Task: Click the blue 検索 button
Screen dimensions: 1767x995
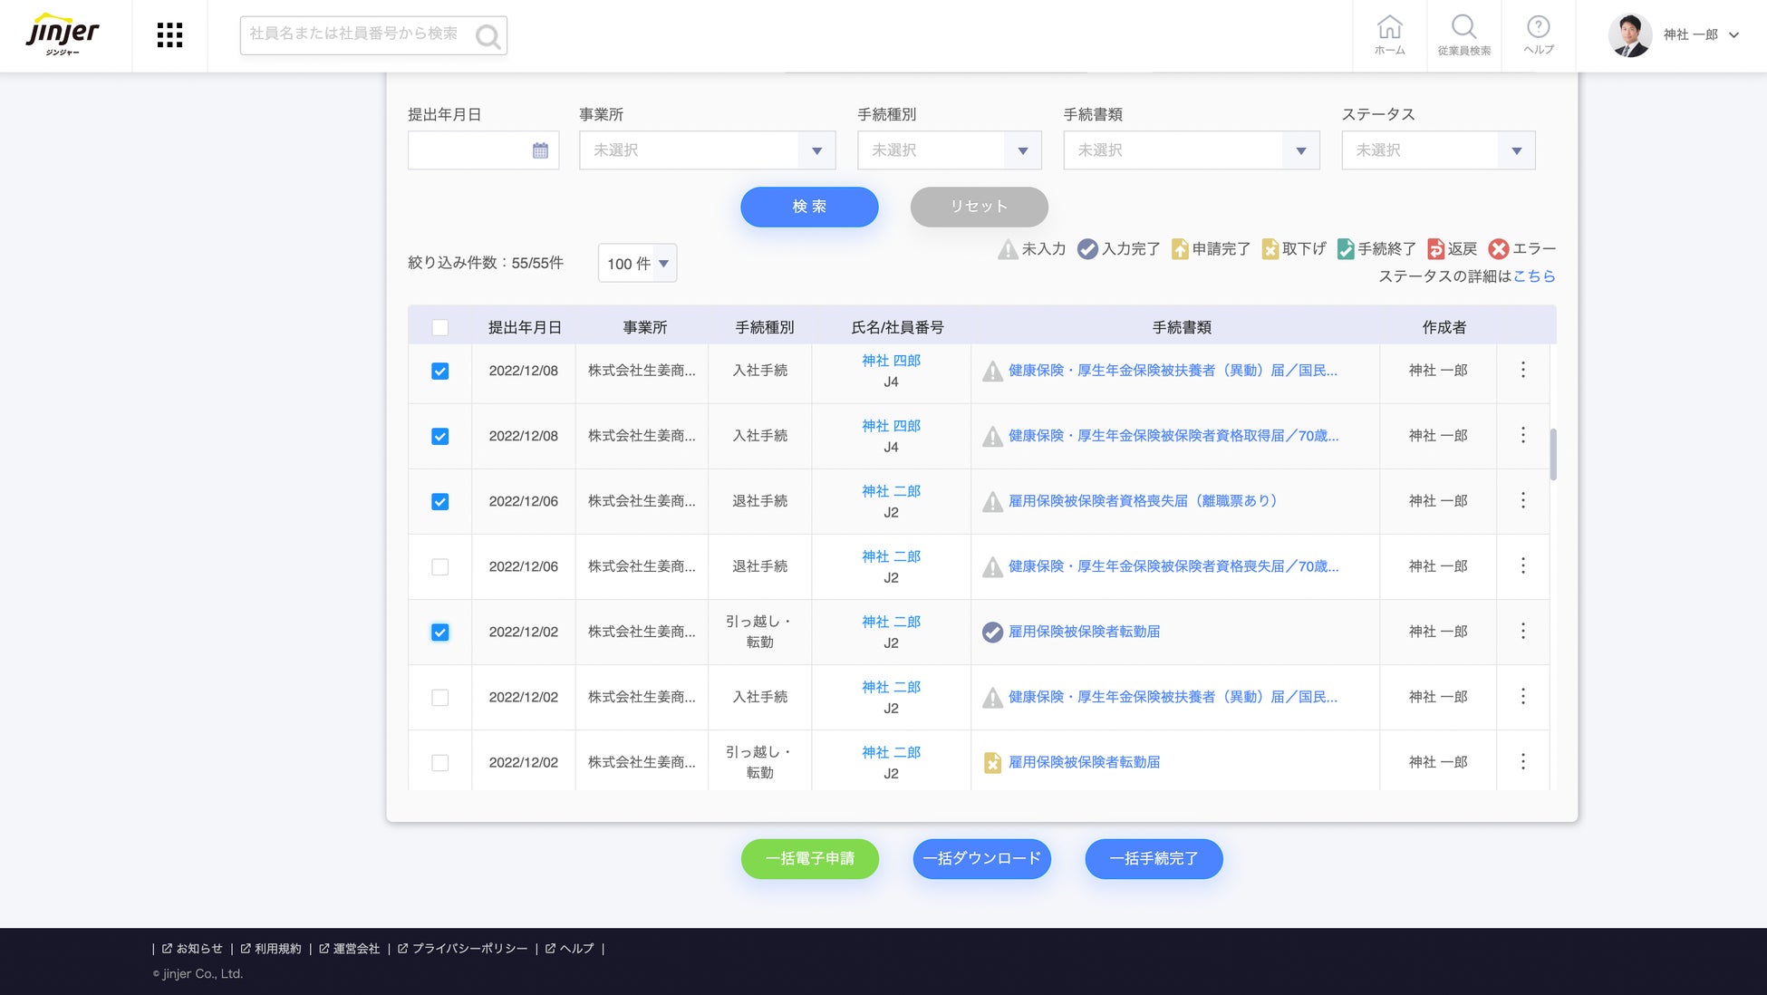Action: tap(808, 207)
